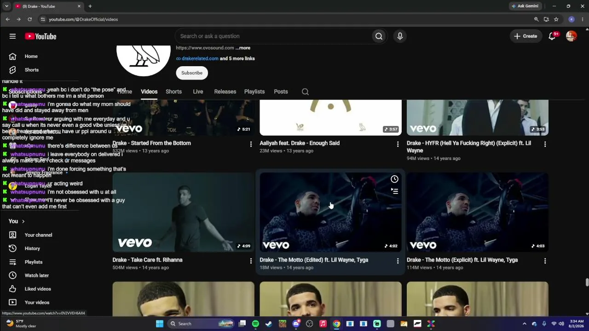The height and width of the screenshot is (331, 589).
Task: Play The Motto (Edited) thumbnail
Action: pyautogui.click(x=330, y=212)
